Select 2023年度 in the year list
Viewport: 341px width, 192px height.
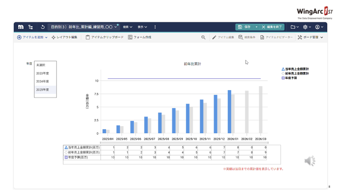point(43,73)
